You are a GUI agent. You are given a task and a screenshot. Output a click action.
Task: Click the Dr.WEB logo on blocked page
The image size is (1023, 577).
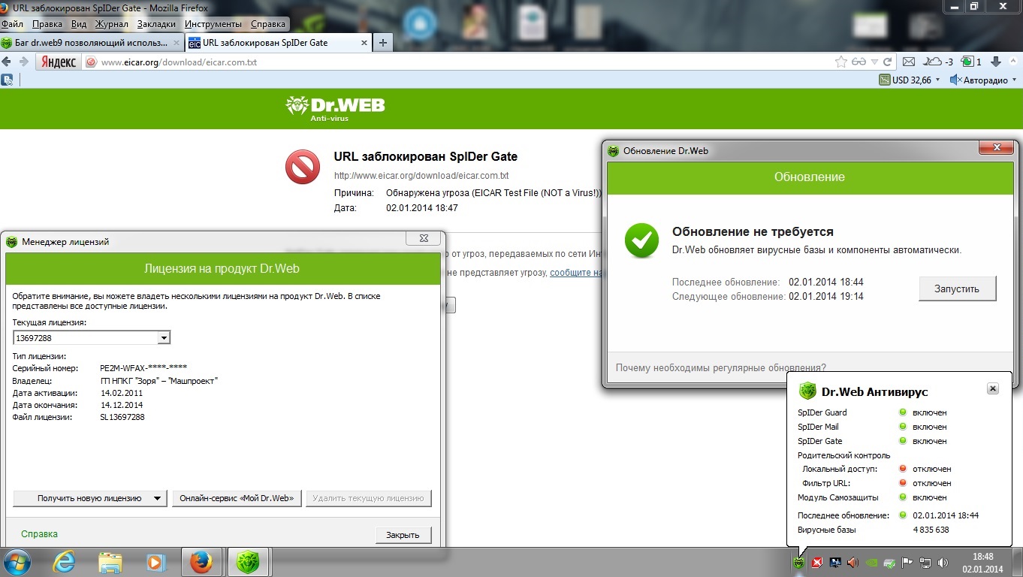tap(336, 107)
